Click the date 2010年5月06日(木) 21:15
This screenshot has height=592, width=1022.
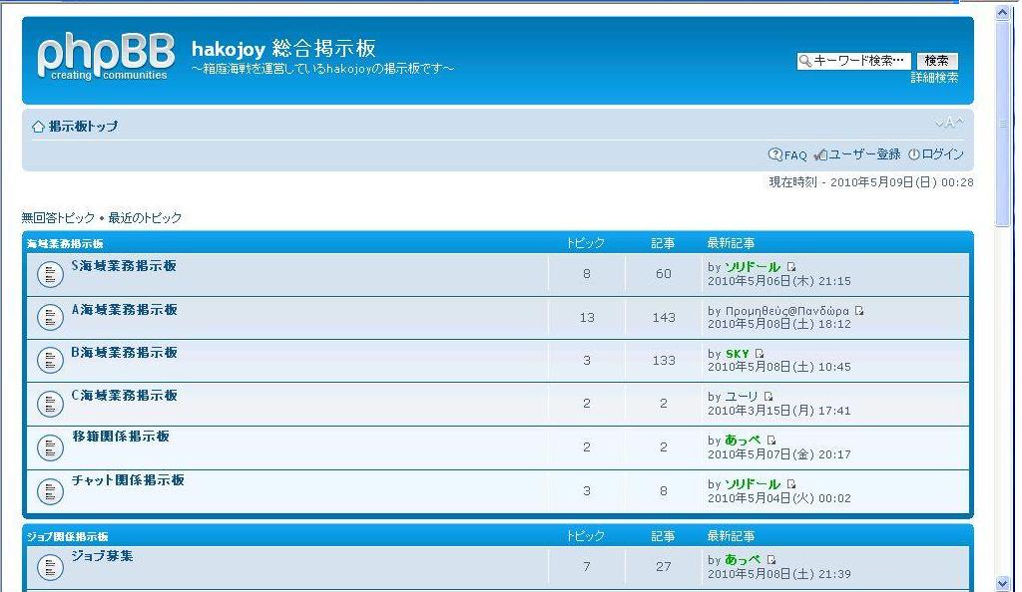pos(779,281)
